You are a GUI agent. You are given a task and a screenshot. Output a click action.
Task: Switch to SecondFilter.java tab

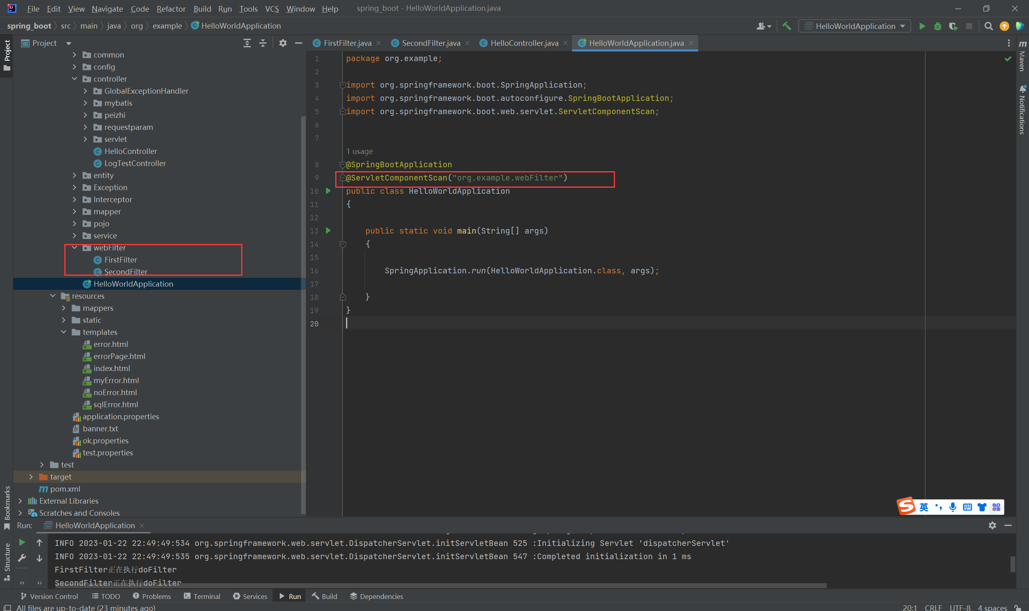point(430,43)
